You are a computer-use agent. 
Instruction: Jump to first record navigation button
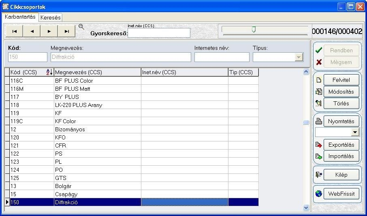tap(15, 31)
